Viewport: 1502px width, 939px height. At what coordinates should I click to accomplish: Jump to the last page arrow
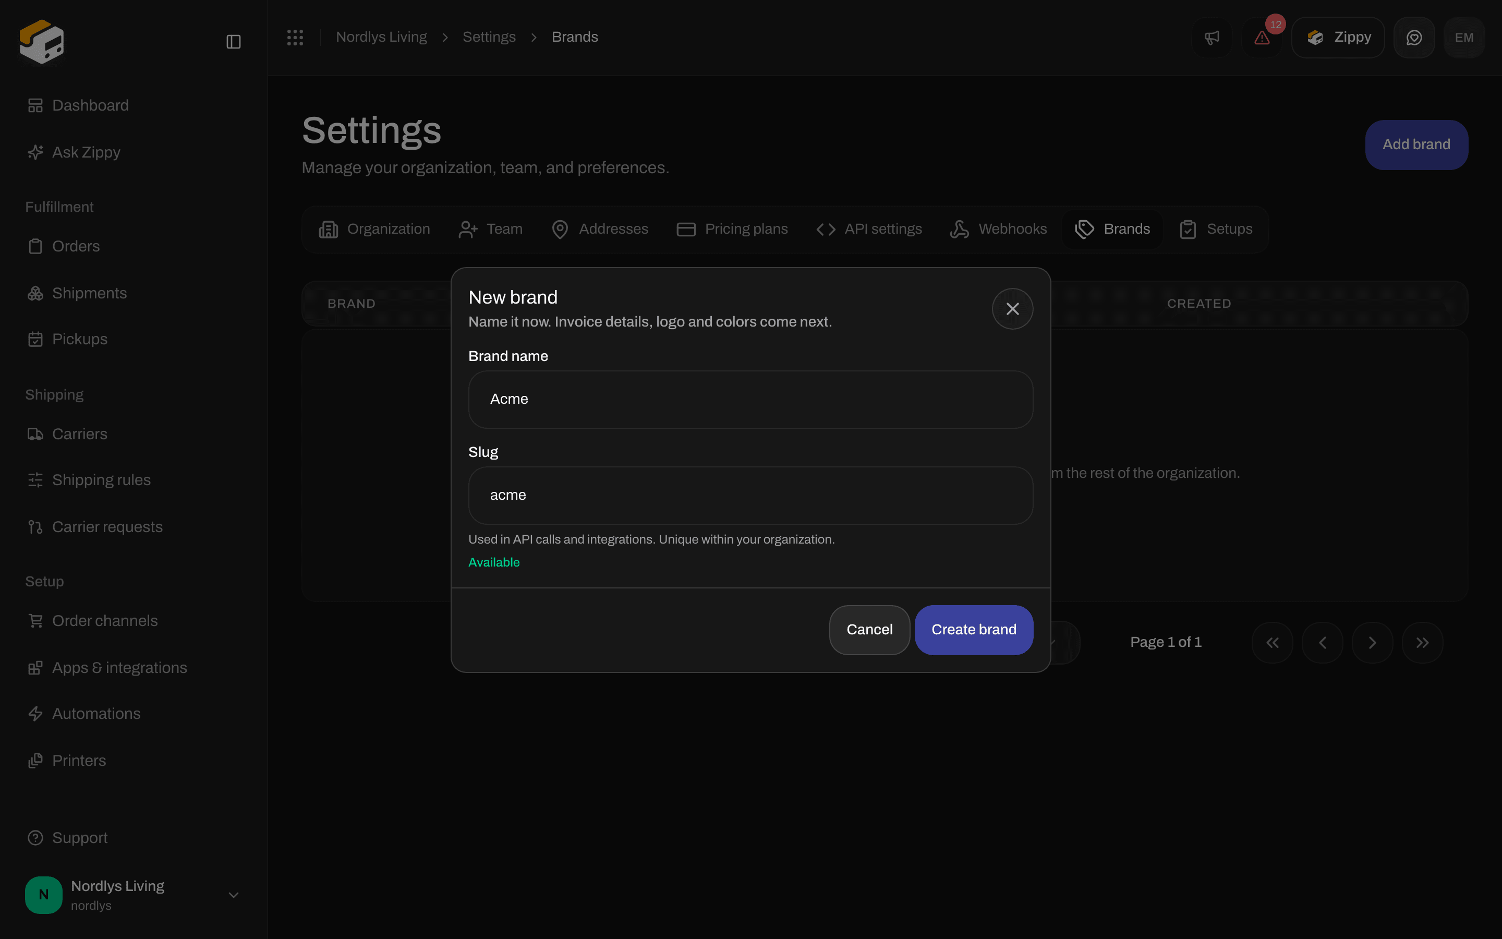[x=1423, y=643]
